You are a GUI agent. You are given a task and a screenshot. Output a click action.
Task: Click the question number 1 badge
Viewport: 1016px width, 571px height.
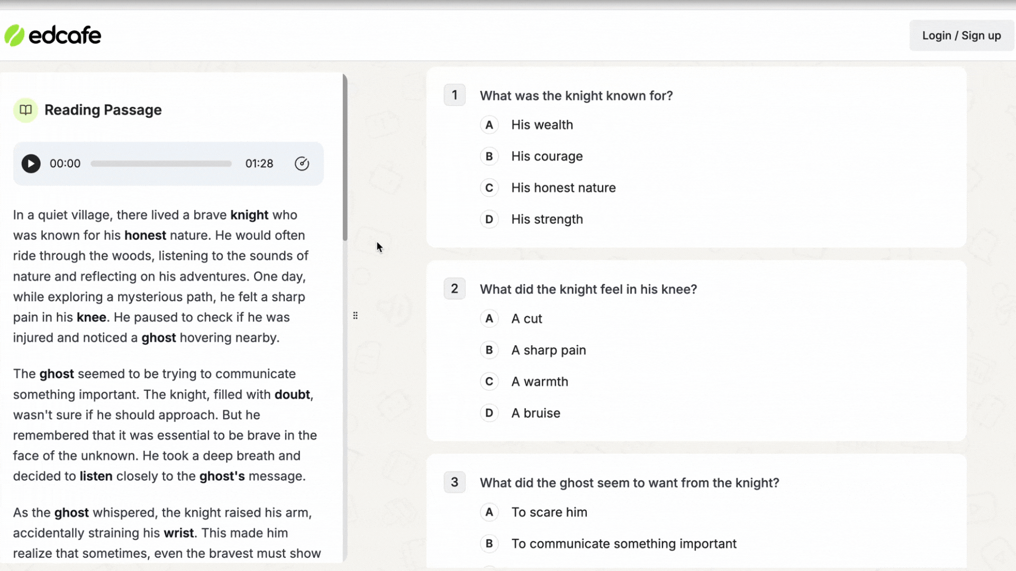455,95
